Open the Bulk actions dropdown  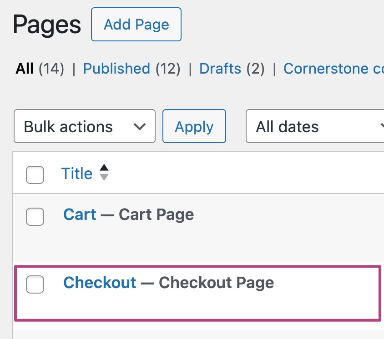85,126
